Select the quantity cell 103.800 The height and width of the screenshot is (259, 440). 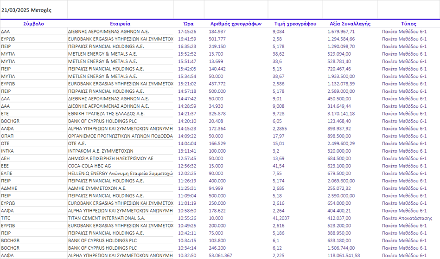(x=217, y=240)
